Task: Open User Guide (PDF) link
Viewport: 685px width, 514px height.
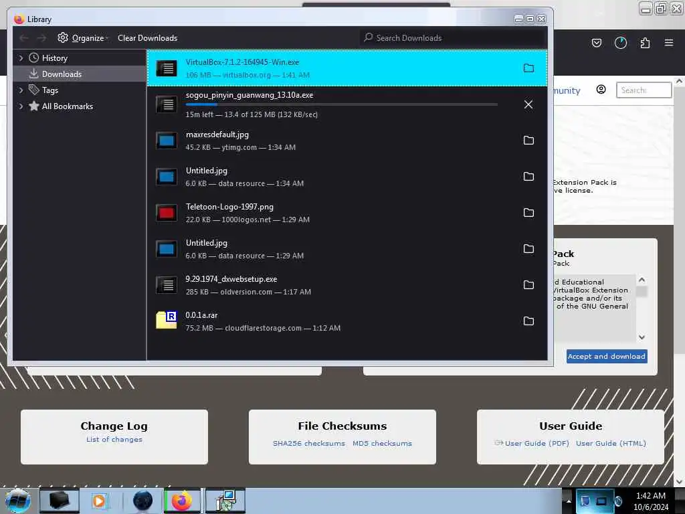Action: click(x=536, y=443)
